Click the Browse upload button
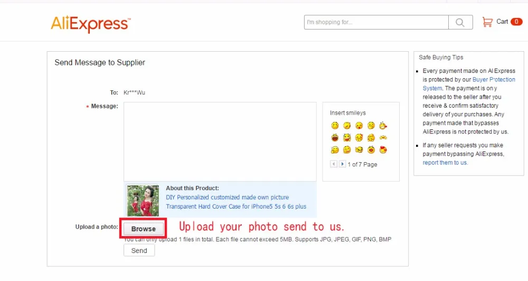528x281 pixels. (x=144, y=229)
